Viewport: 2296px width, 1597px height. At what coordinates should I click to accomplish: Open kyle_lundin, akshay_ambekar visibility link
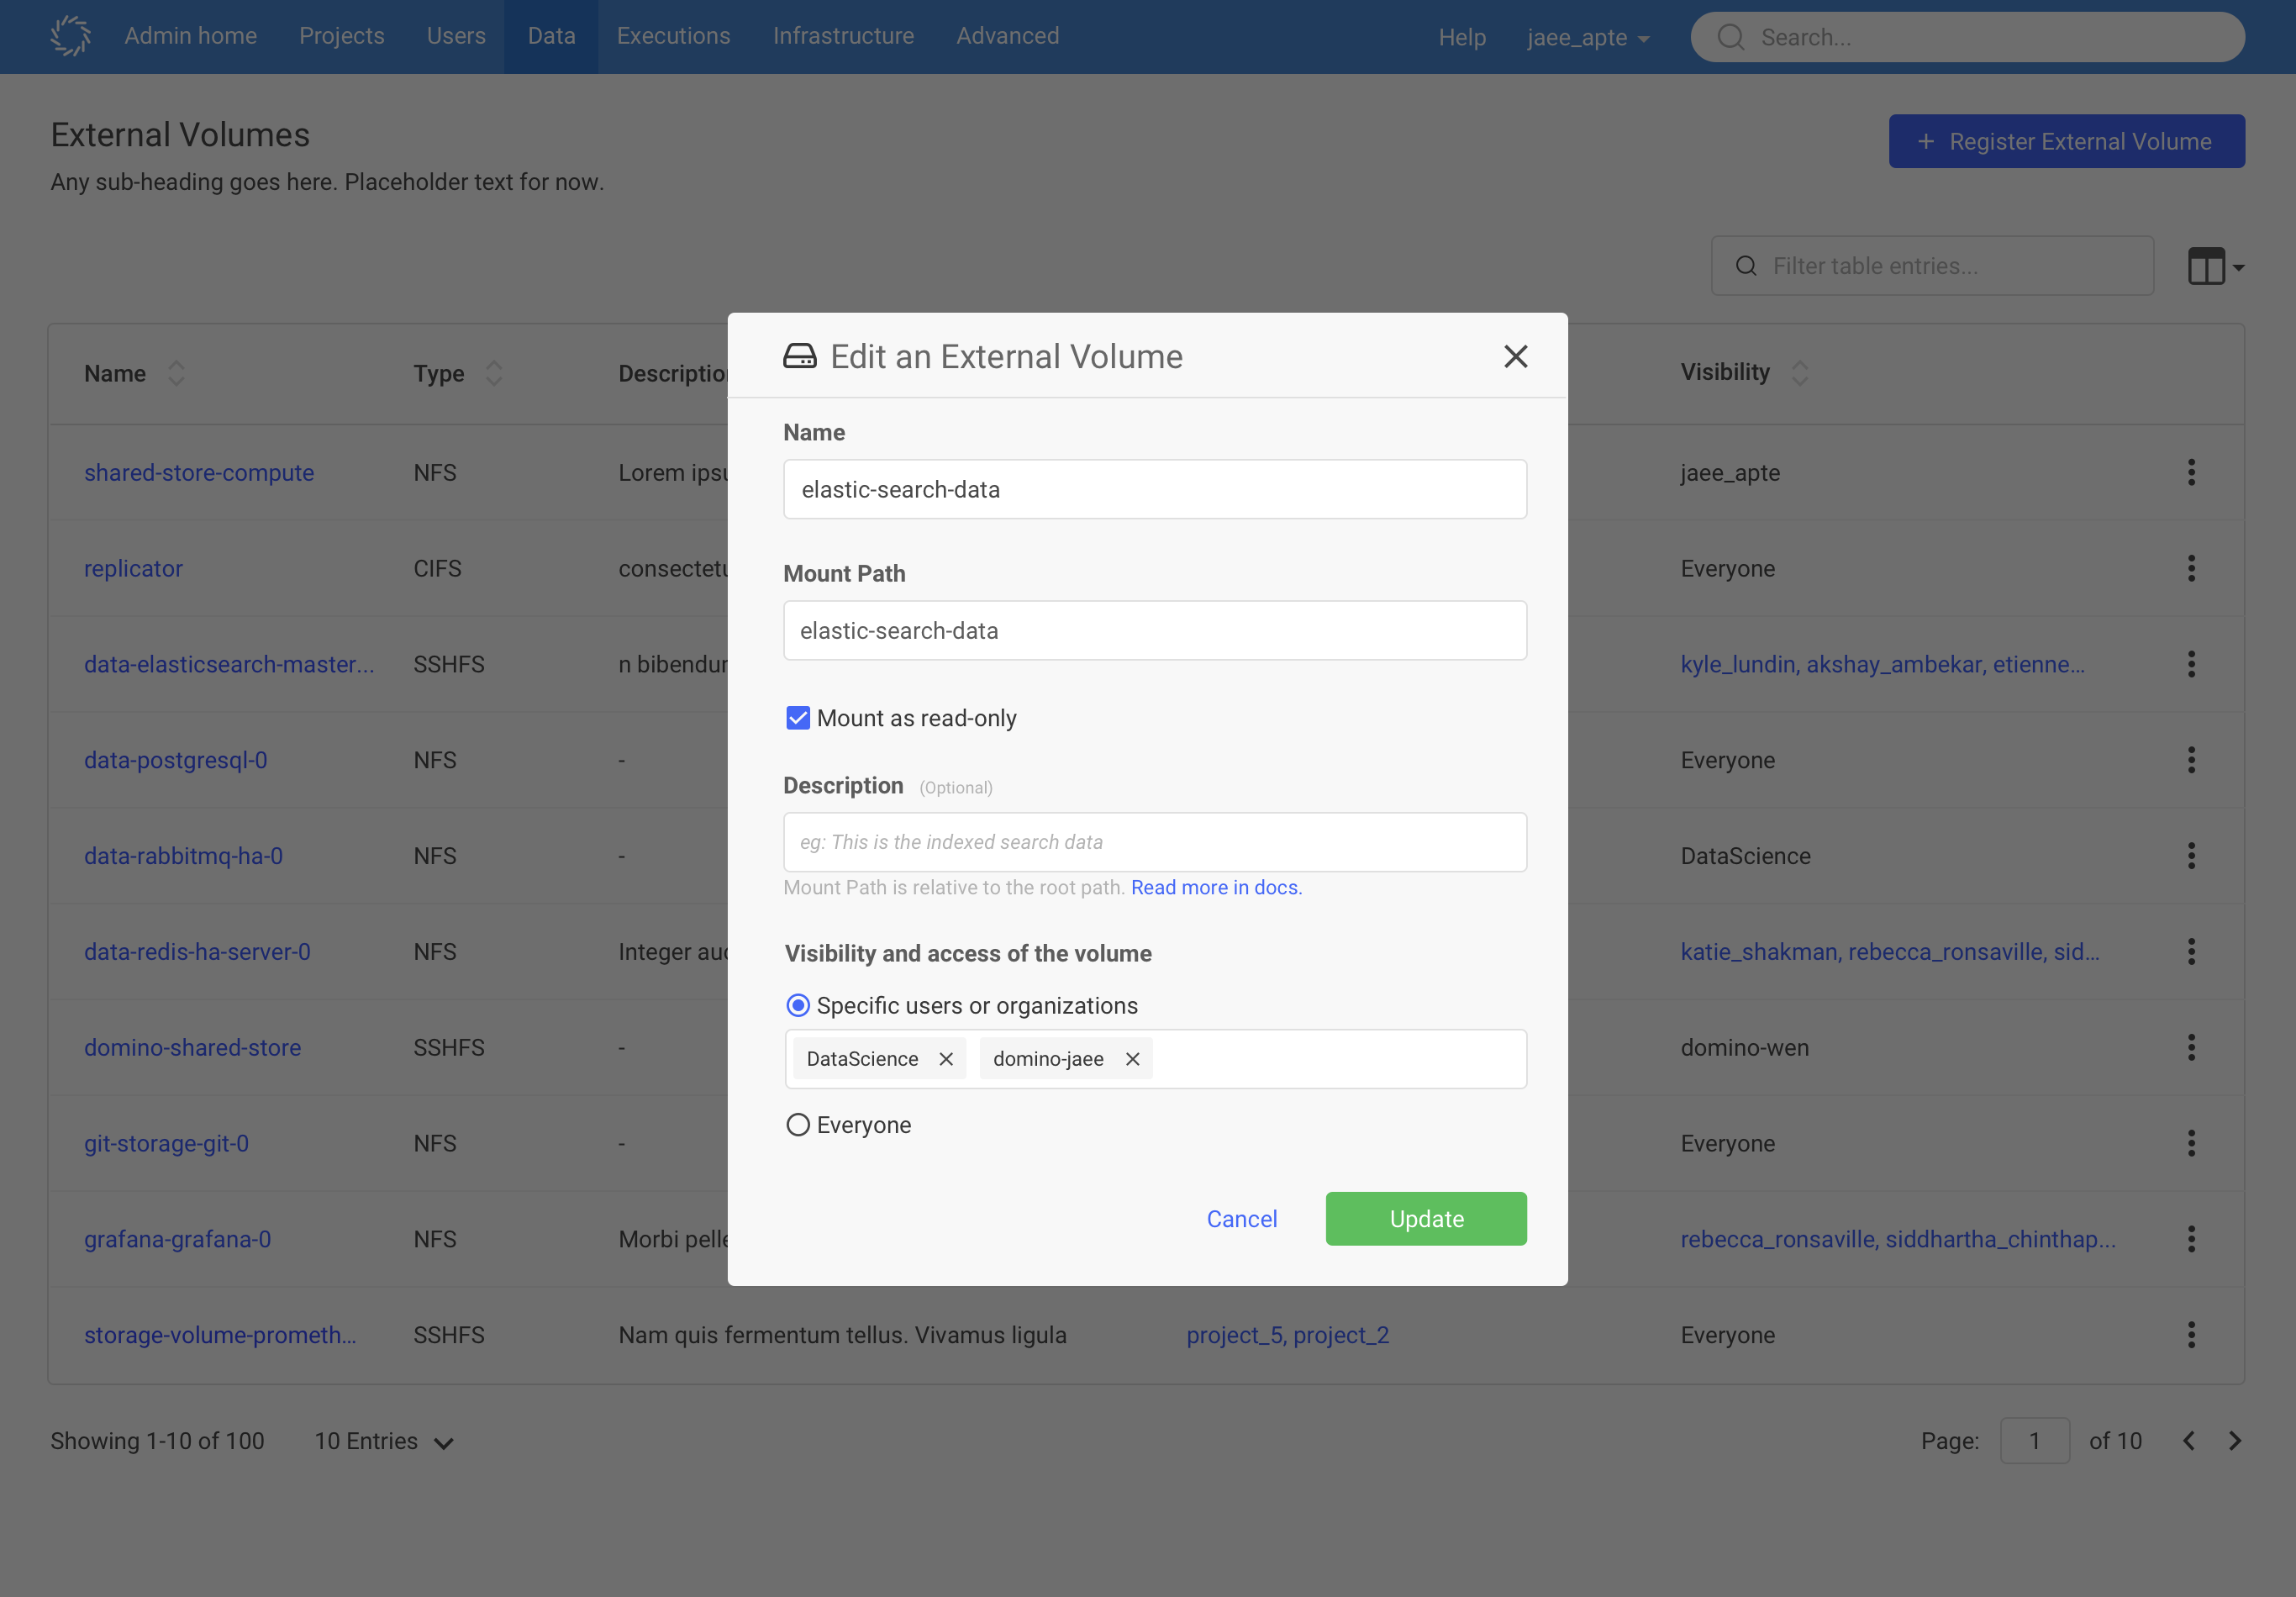(1882, 664)
